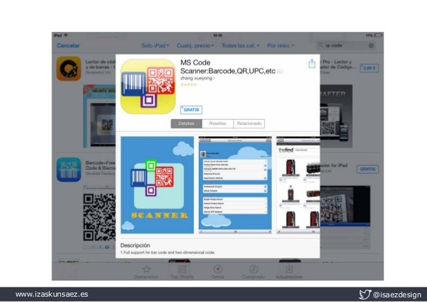
Task: Click the search magnifier icon
Action: point(321,45)
